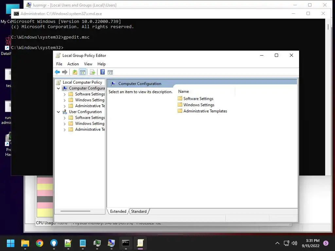335x251 pixels.
Task: Expand Software Settings under Computer Configuration
Action: [x=64, y=94]
